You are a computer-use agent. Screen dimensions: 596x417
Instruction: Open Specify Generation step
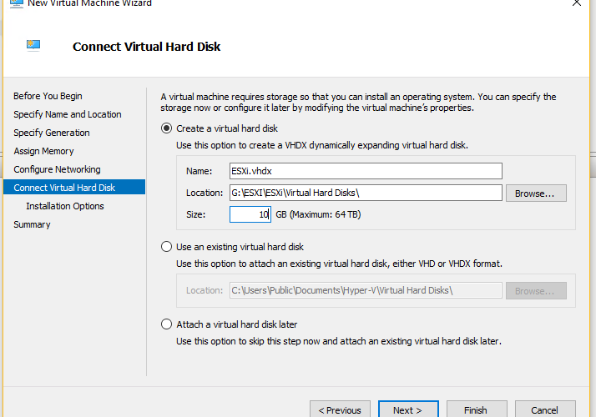coord(52,133)
